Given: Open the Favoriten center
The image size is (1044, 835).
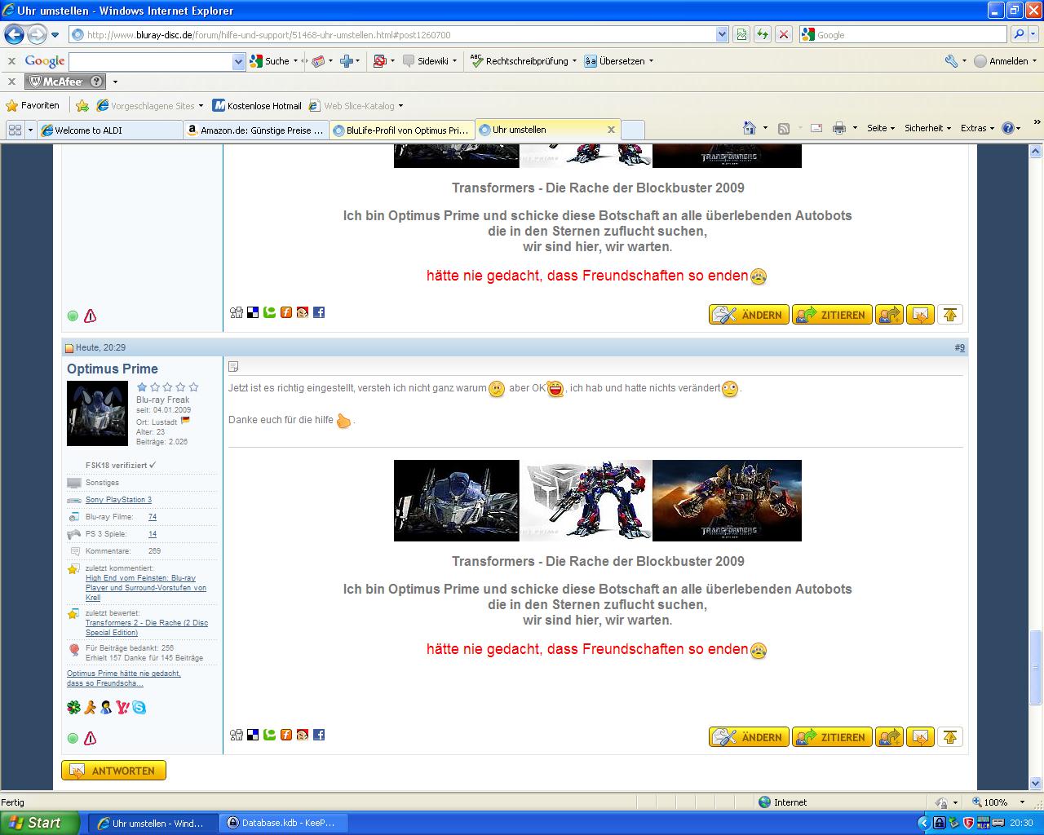Looking at the screenshot, I should [x=33, y=105].
